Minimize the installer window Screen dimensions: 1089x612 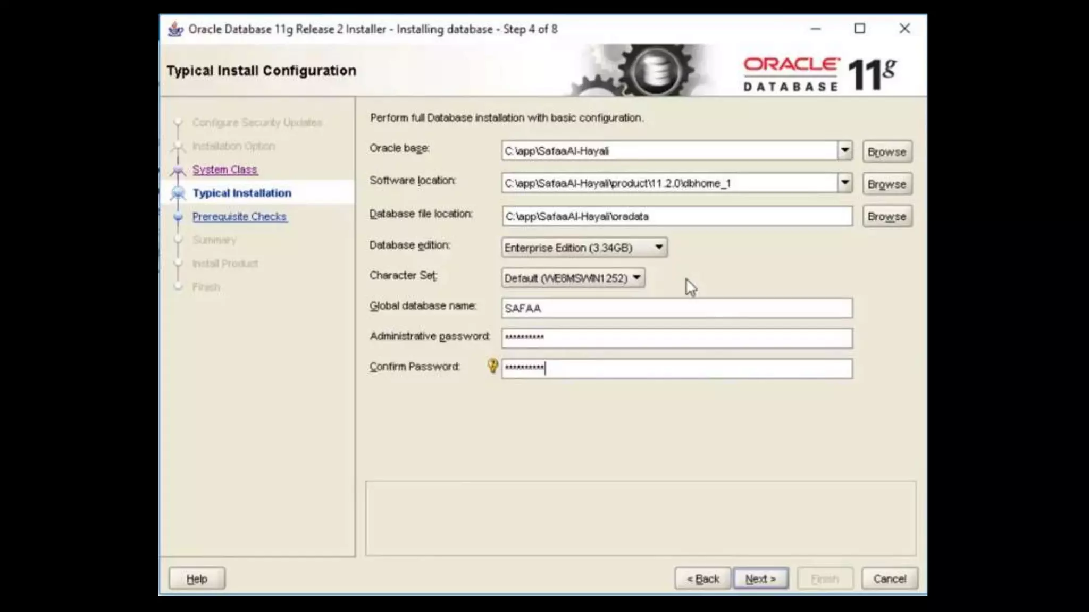point(815,29)
